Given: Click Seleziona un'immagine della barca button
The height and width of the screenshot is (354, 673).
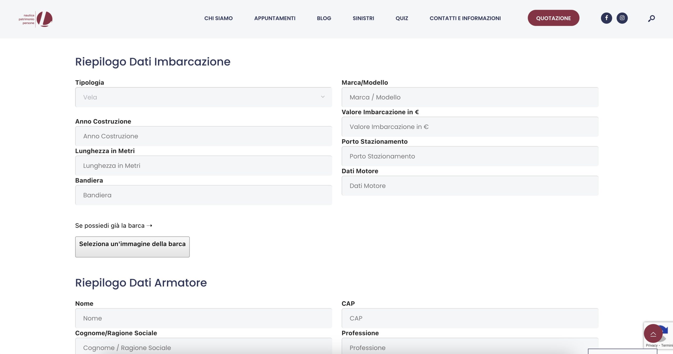Looking at the screenshot, I should pyautogui.click(x=132, y=247).
